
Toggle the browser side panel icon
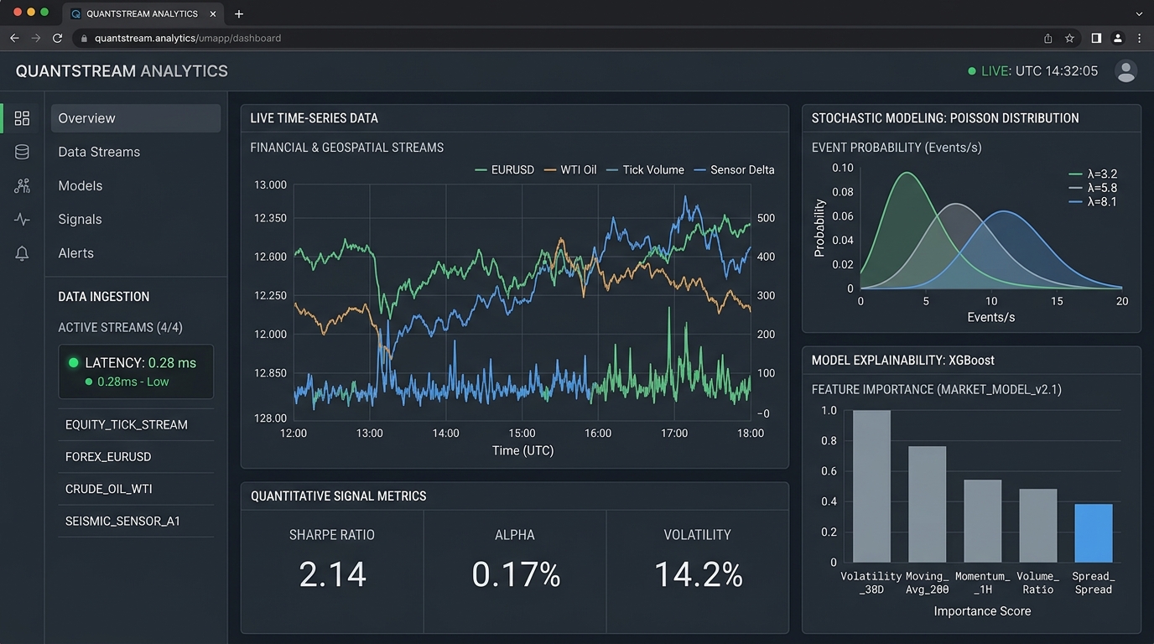[1096, 38]
